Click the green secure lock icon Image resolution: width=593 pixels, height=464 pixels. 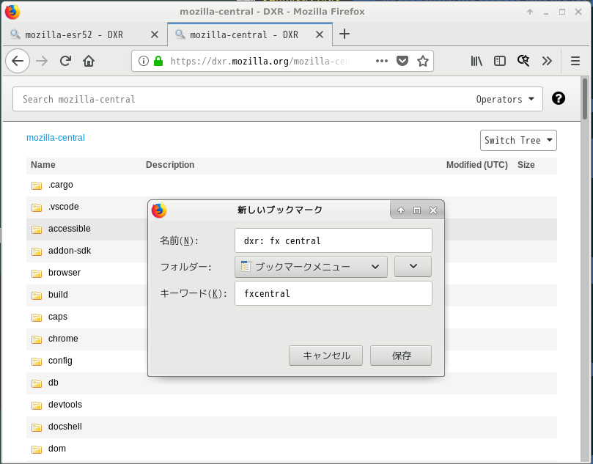158,61
